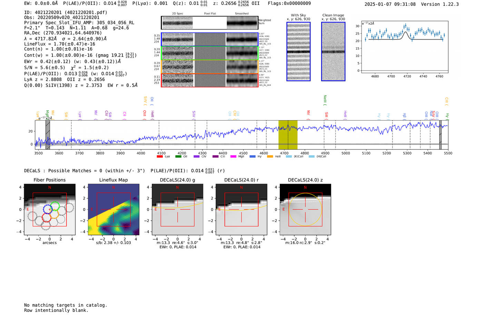Click the hatched gray band near 5460
This screenshot has height=329, width=483.
point(440,135)
